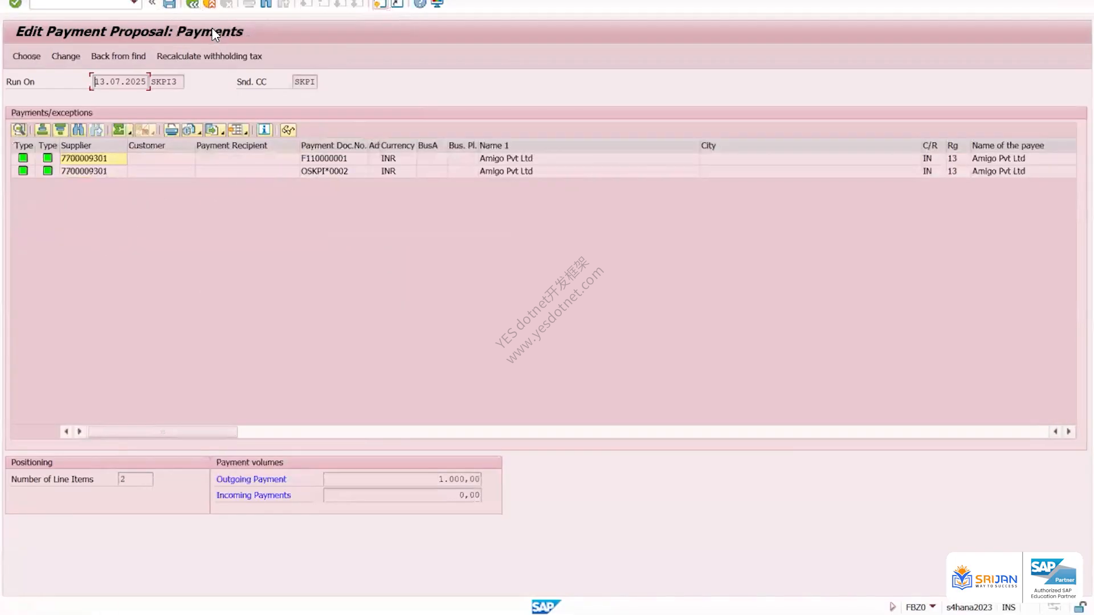The height and width of the screenshot is (615, 1094).
Task: Show the blue Information icon
Action: (264, 130)
